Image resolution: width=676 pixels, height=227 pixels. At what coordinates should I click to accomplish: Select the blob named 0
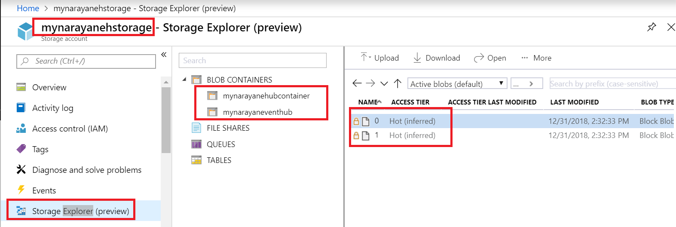(x=513, y=121)
